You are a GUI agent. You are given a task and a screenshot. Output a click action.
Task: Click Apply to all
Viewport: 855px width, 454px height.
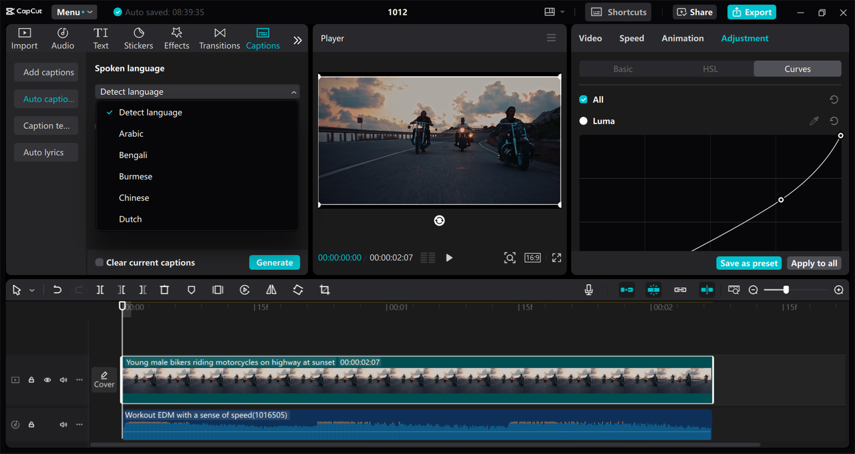(814, 263)
